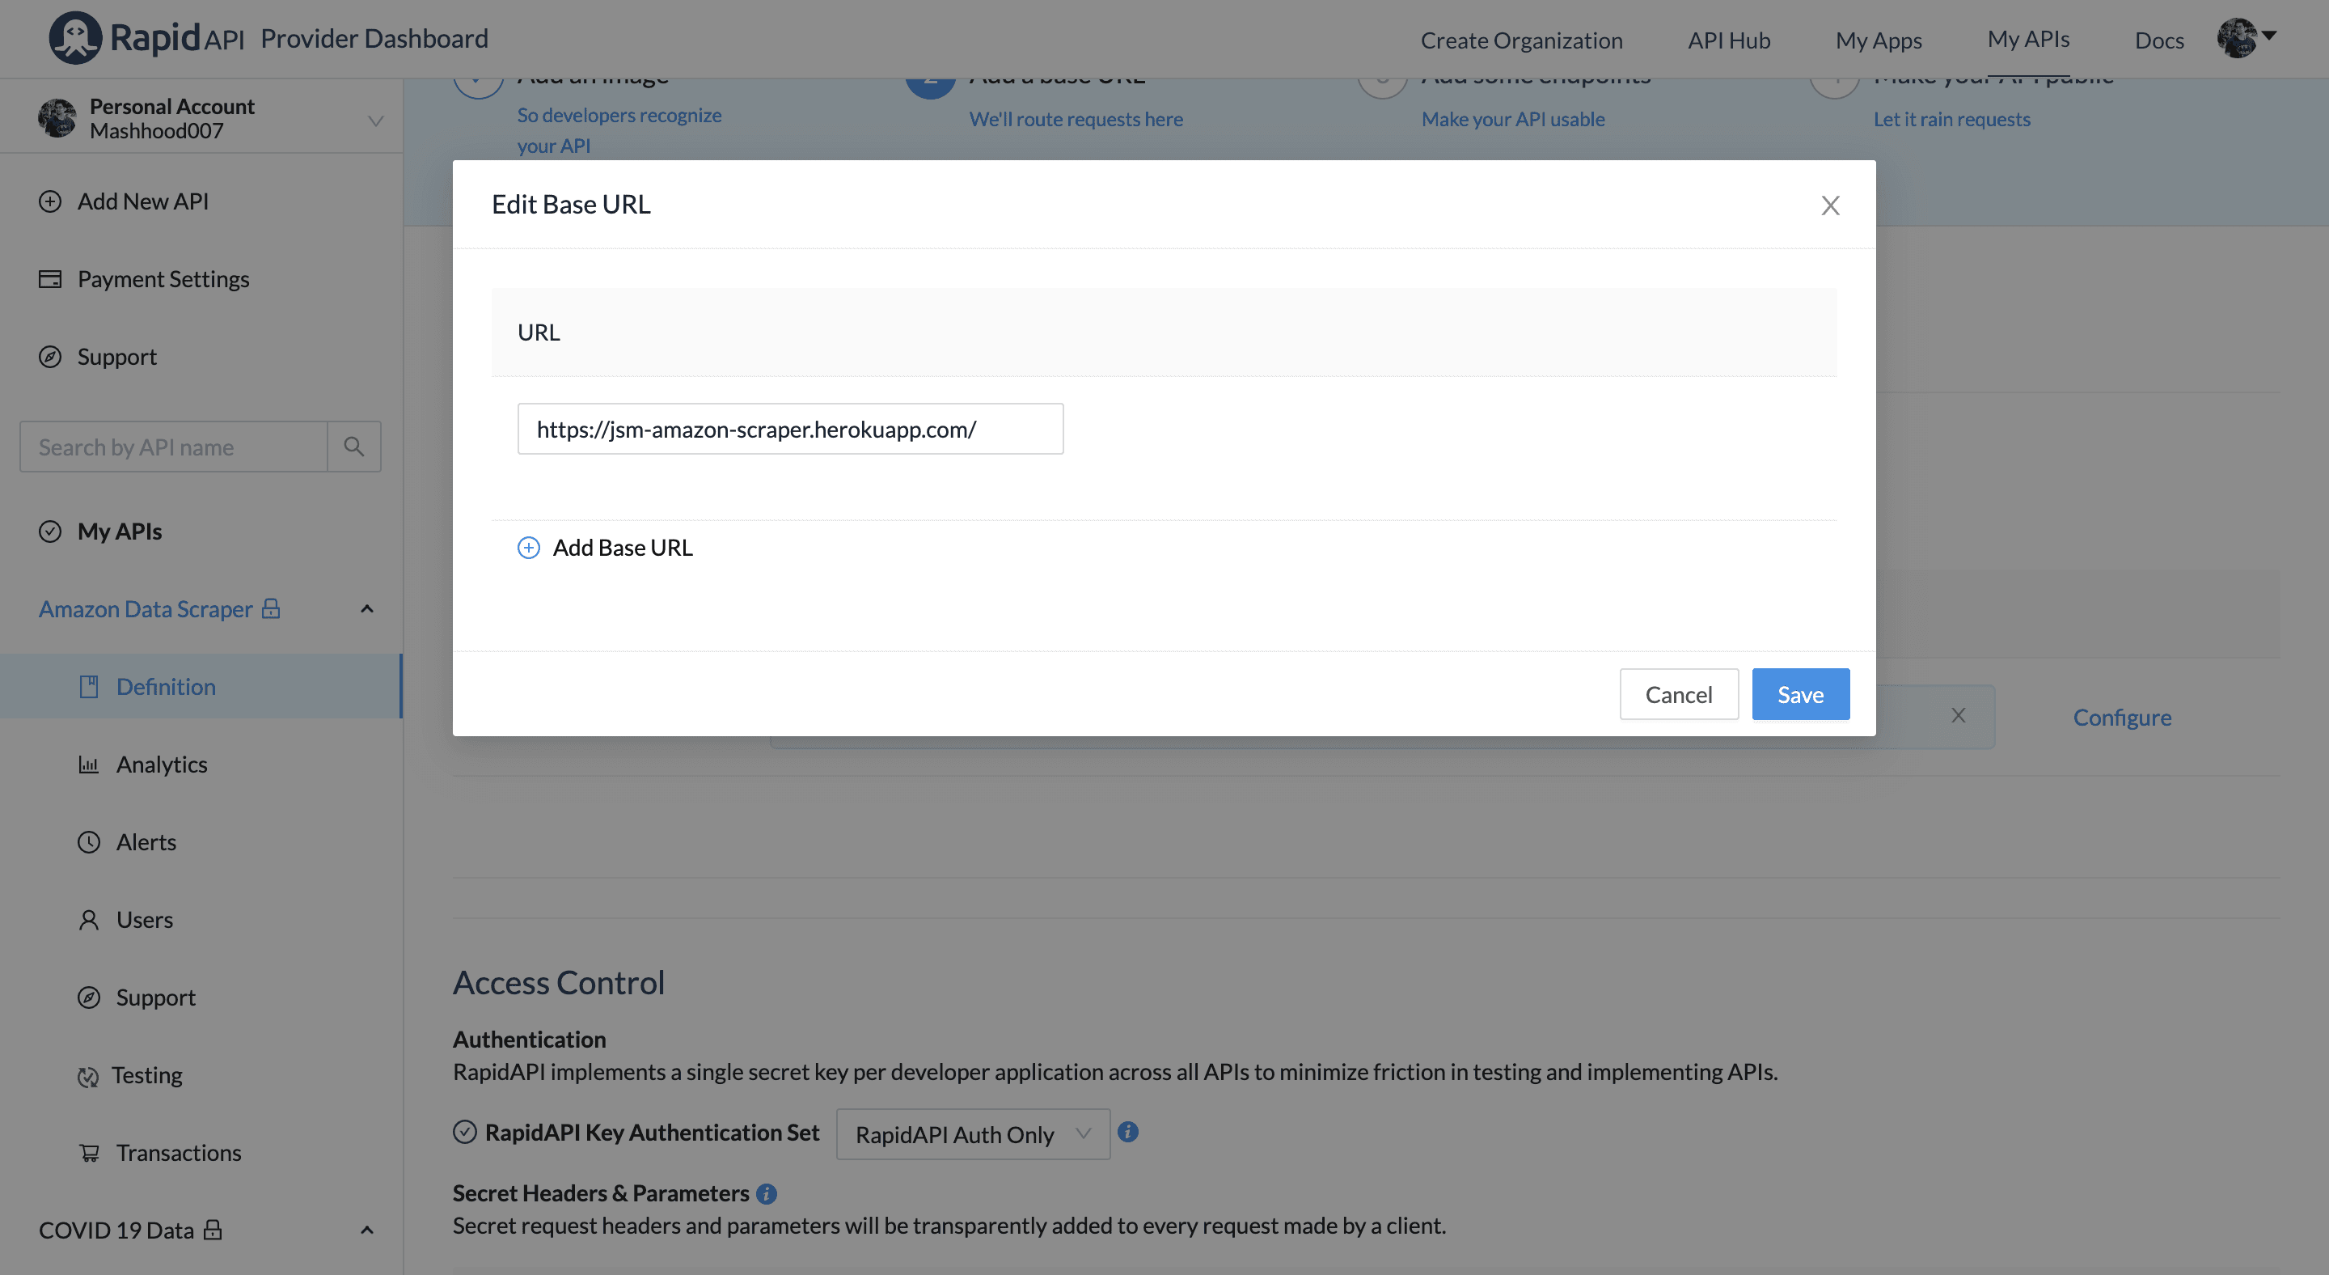This screenshot has height=1275, width=2329.
Task: Open the Definition sidebar tab
Action: pos(201,686)
